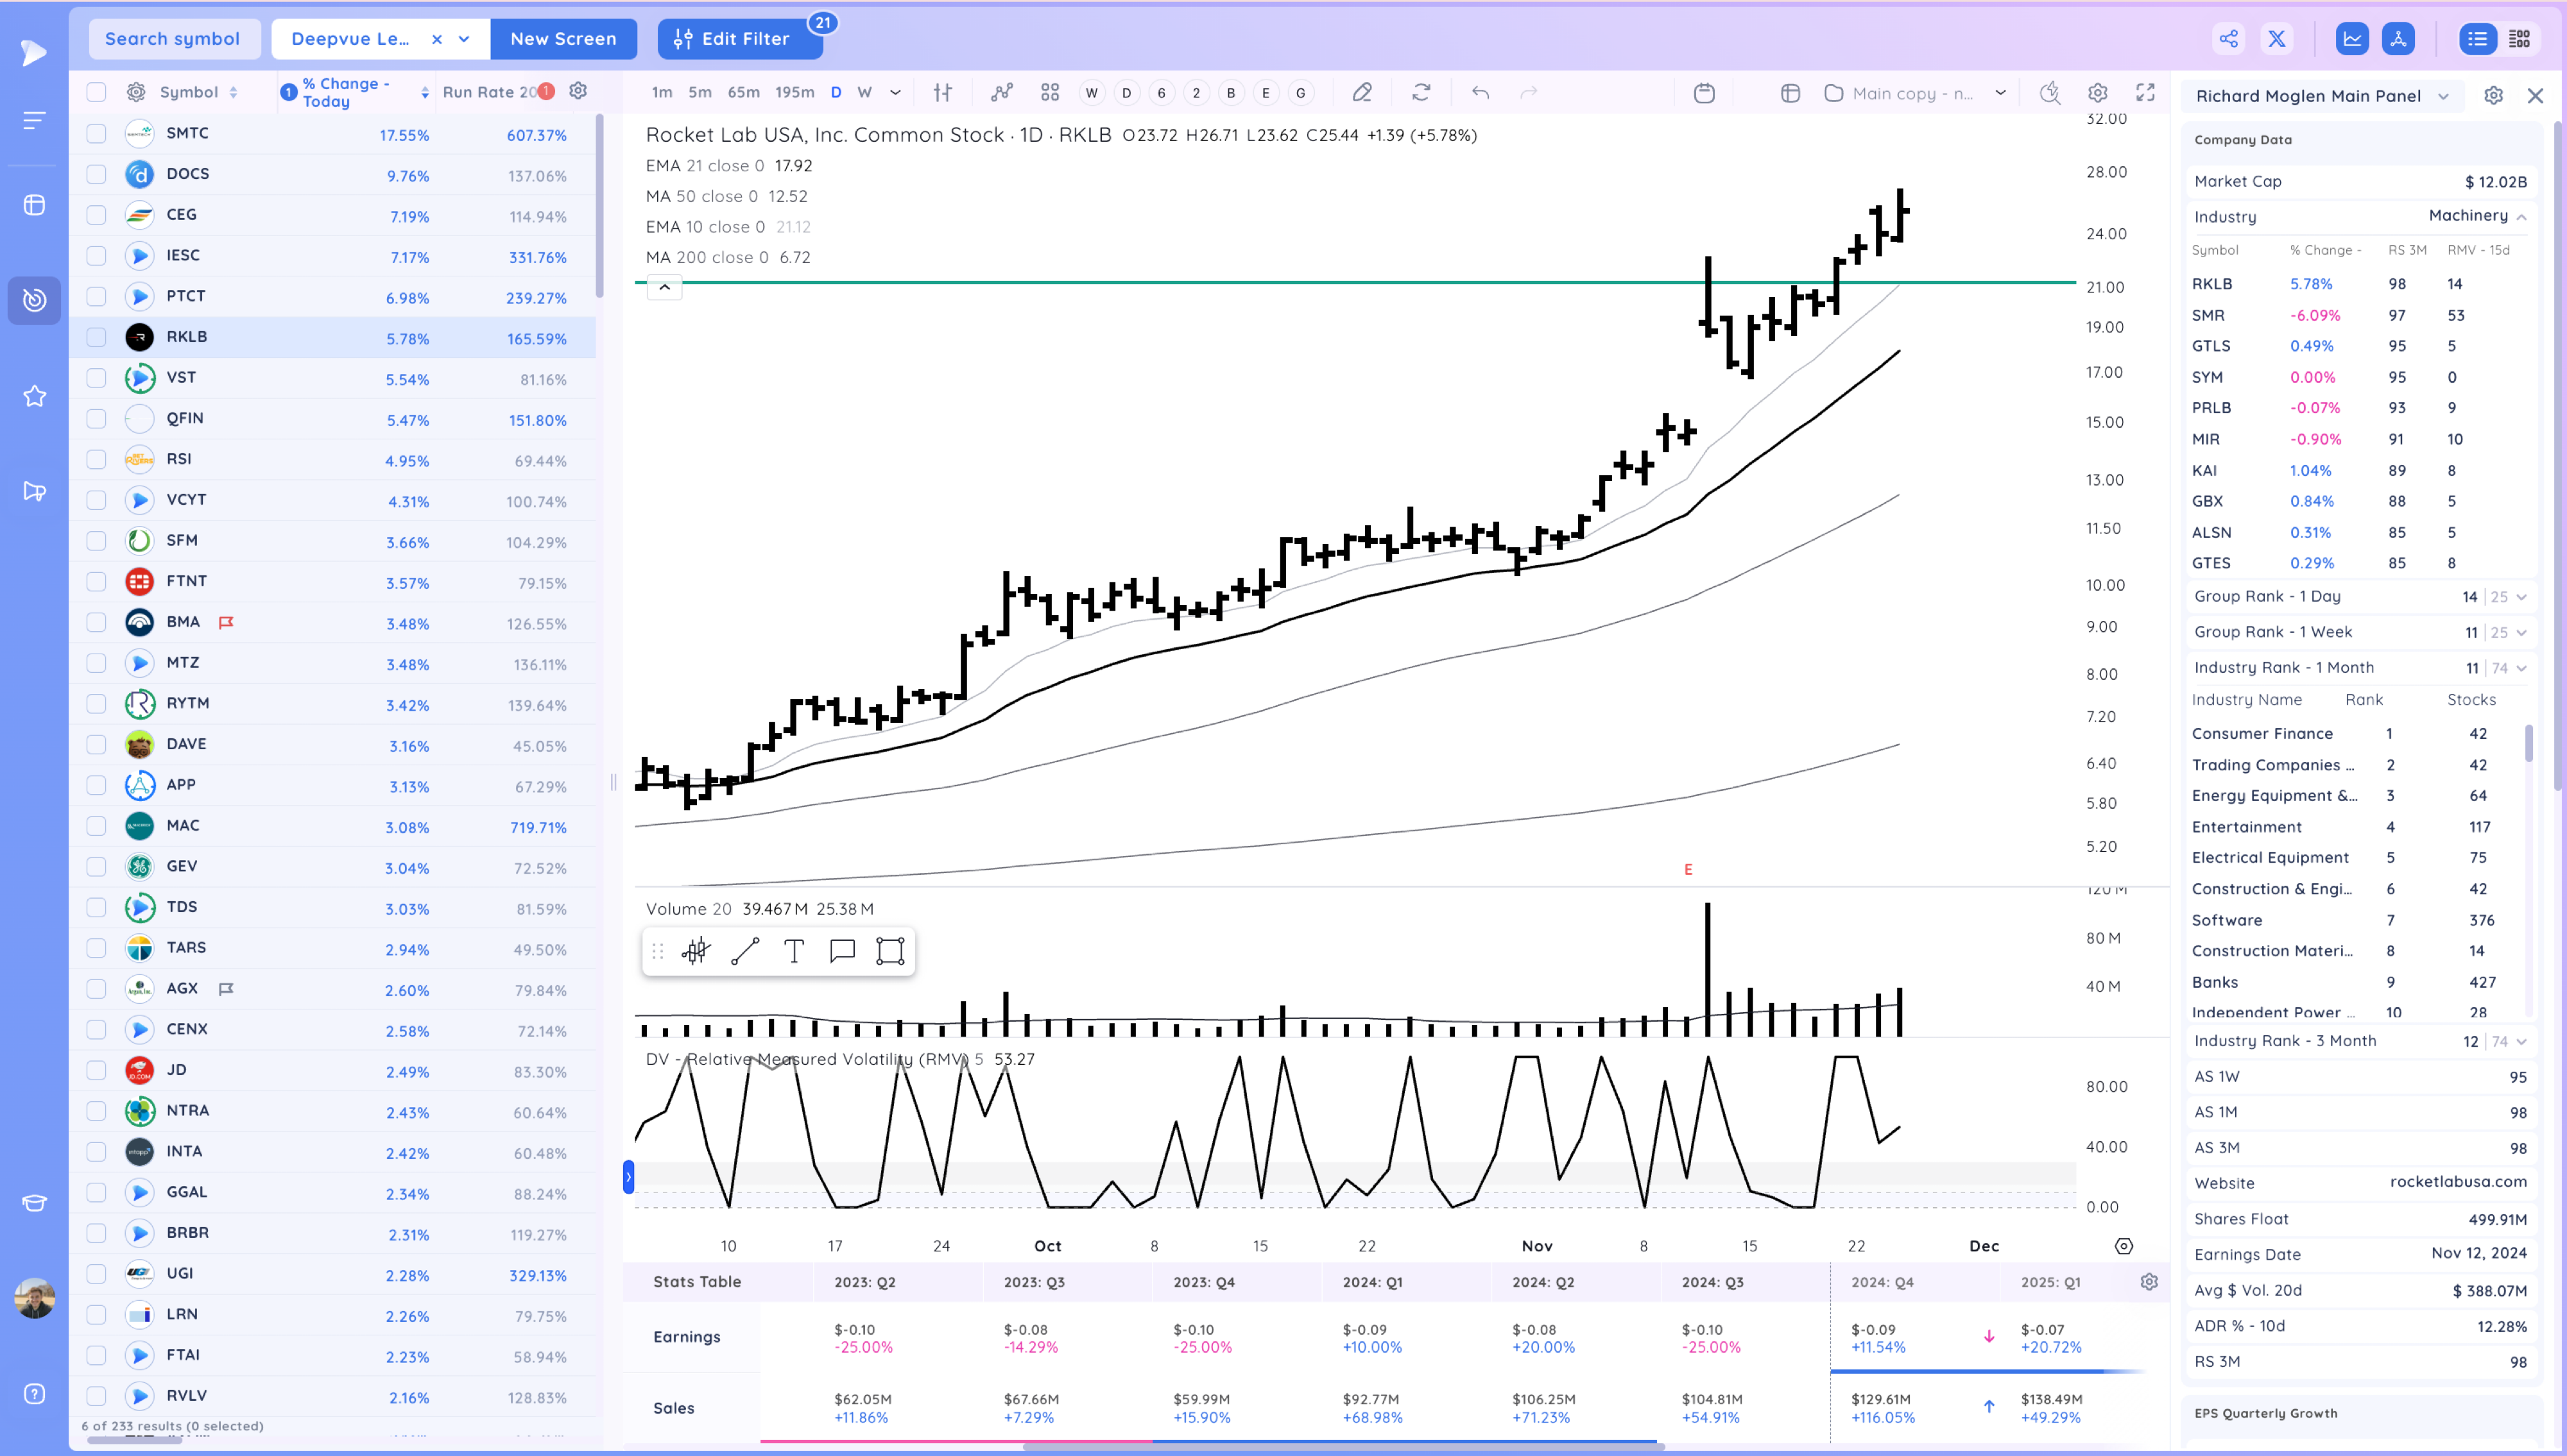Switch to the 65m timeframe

tap(743, 92)
